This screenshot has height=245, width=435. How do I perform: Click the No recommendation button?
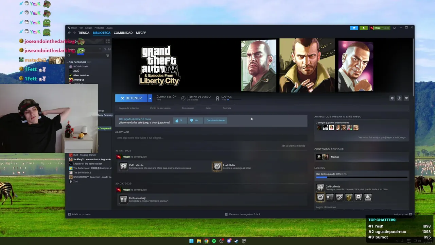(x=195, y=120)
